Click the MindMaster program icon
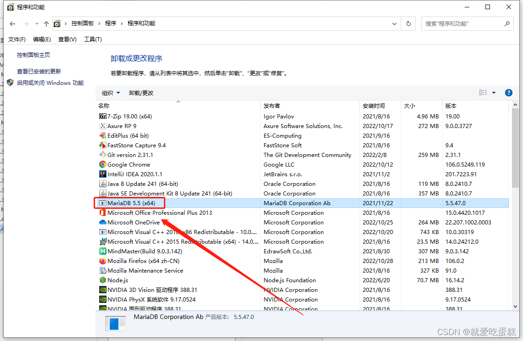 coord(103,252)
